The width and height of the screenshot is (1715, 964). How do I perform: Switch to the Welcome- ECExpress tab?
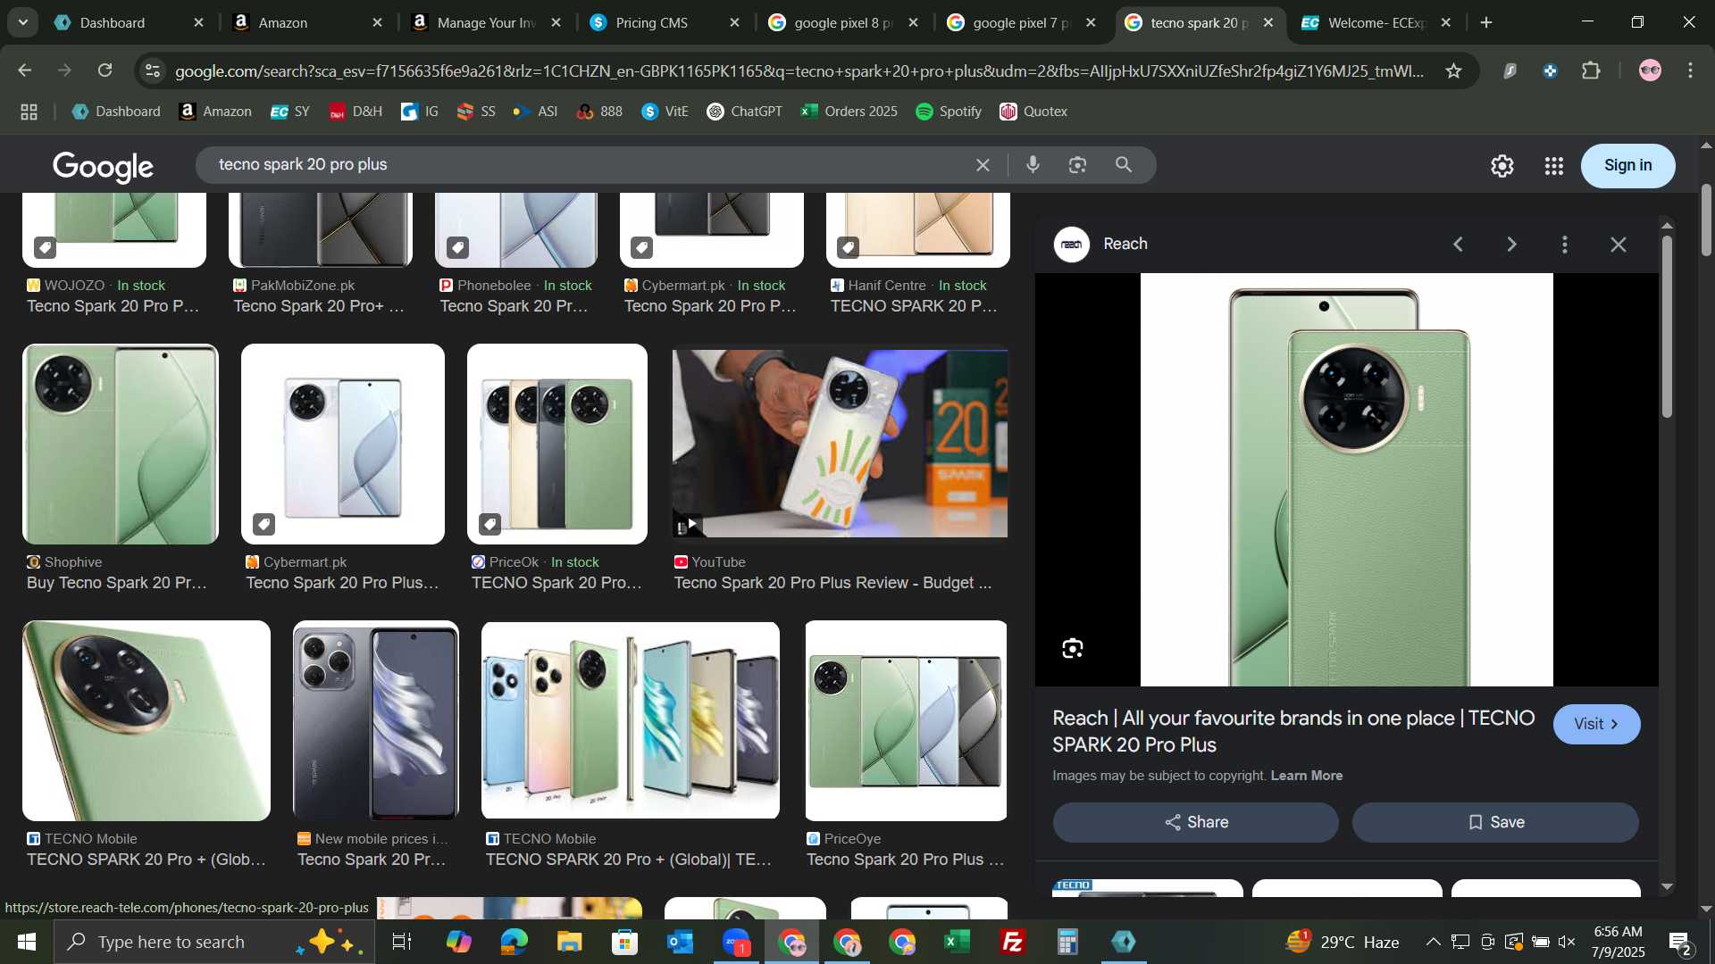click(x=1376, y=22)
